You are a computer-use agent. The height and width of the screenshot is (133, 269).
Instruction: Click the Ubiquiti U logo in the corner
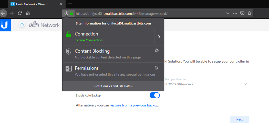coord(5,25)
